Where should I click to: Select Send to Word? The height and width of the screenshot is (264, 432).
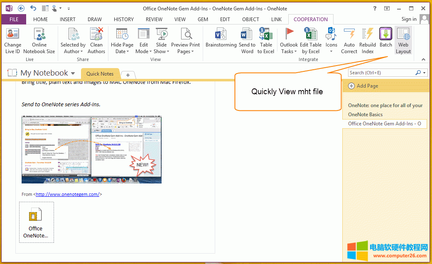pyautogui.click(x=246, y=40)
